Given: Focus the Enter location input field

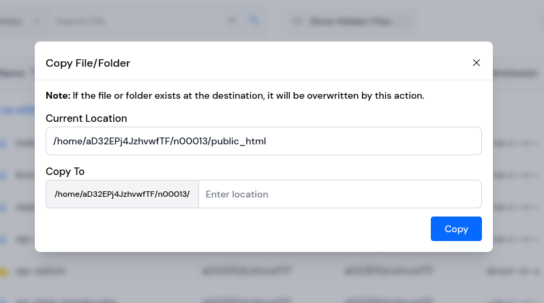Looking at the screenshot, I should point(340,194).
